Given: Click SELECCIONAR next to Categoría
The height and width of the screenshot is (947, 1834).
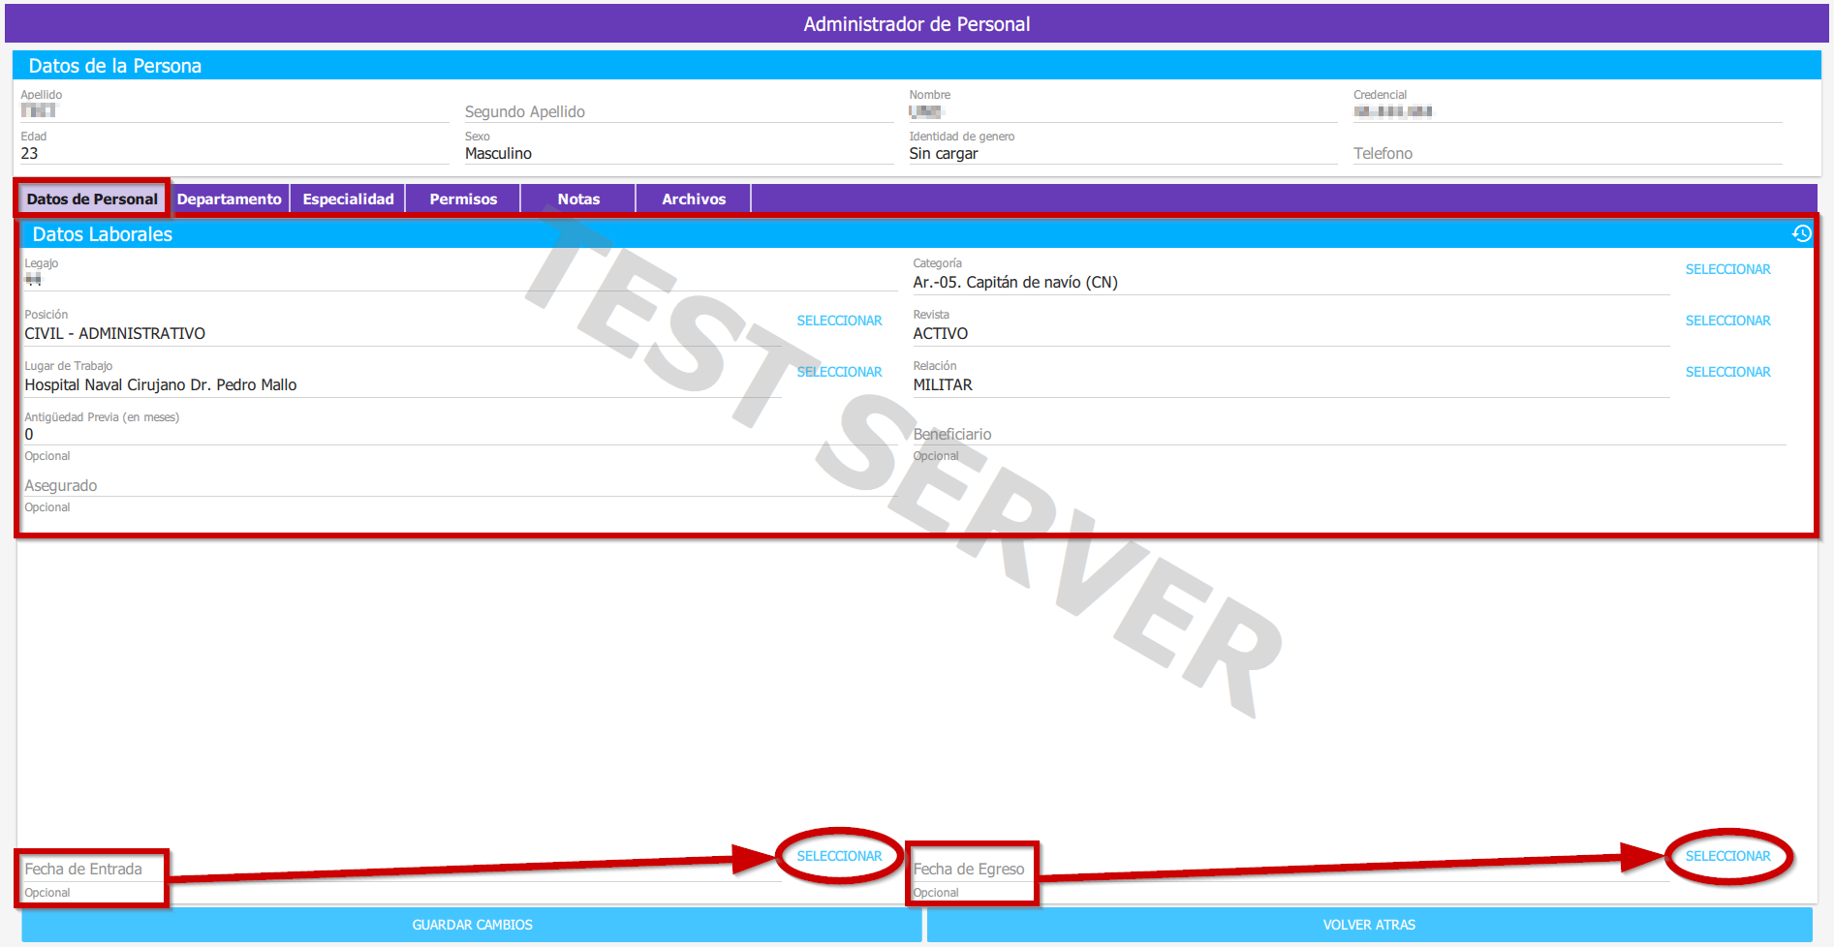Looking at the screenshot, I should tap(1727, 269).
